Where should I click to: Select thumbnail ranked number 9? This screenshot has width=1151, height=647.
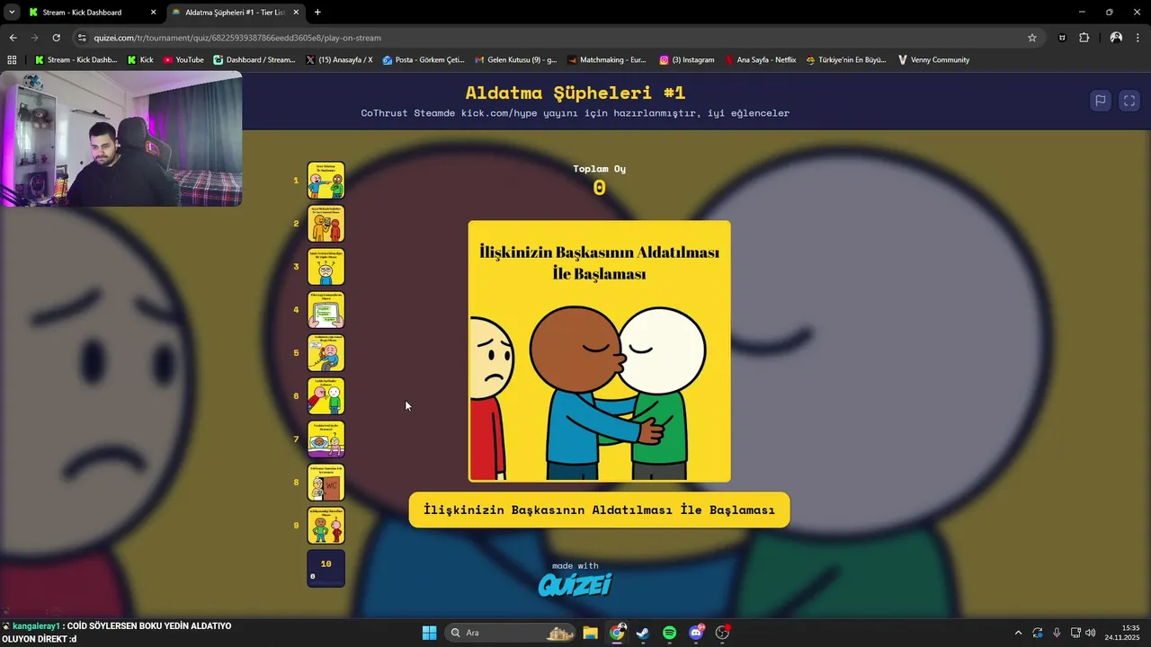click(x=326, y=525)
